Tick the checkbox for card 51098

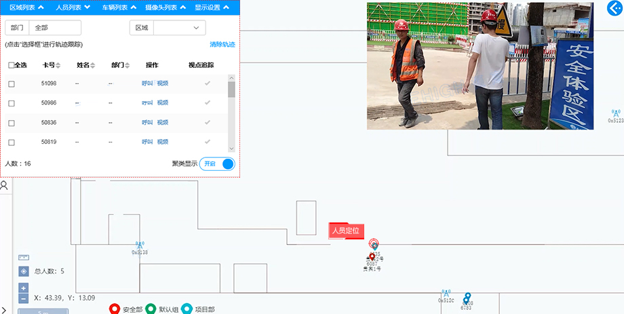click(x=11, y=83)
